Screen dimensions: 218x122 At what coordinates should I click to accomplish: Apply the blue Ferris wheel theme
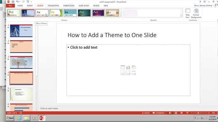28,13
